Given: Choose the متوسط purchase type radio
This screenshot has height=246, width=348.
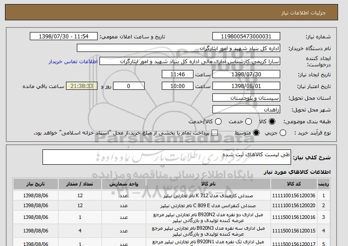Looking at the screenshot, I should tap(256, 133).
